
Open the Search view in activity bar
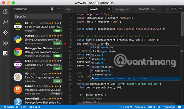click(x=5, y=22)
